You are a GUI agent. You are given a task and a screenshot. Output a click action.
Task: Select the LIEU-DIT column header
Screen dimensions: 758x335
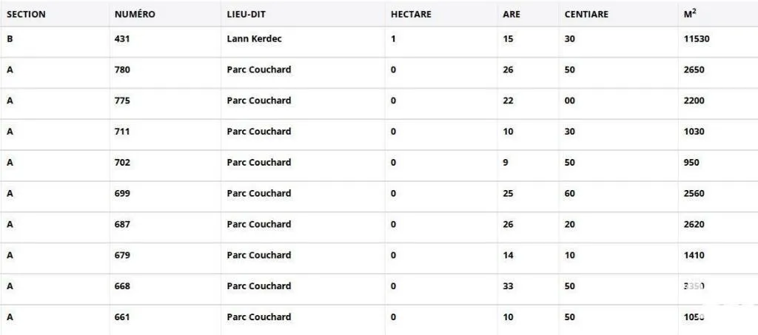[246, 15]
